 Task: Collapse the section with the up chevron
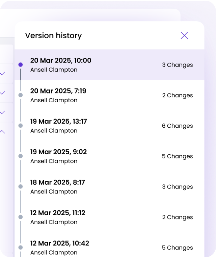tap(3, 132)
